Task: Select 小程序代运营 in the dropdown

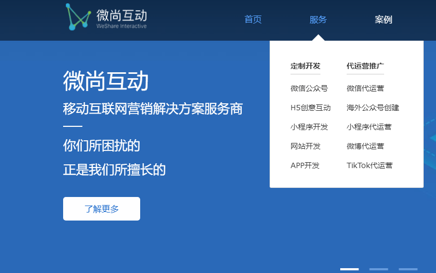Action: point(369,127)
